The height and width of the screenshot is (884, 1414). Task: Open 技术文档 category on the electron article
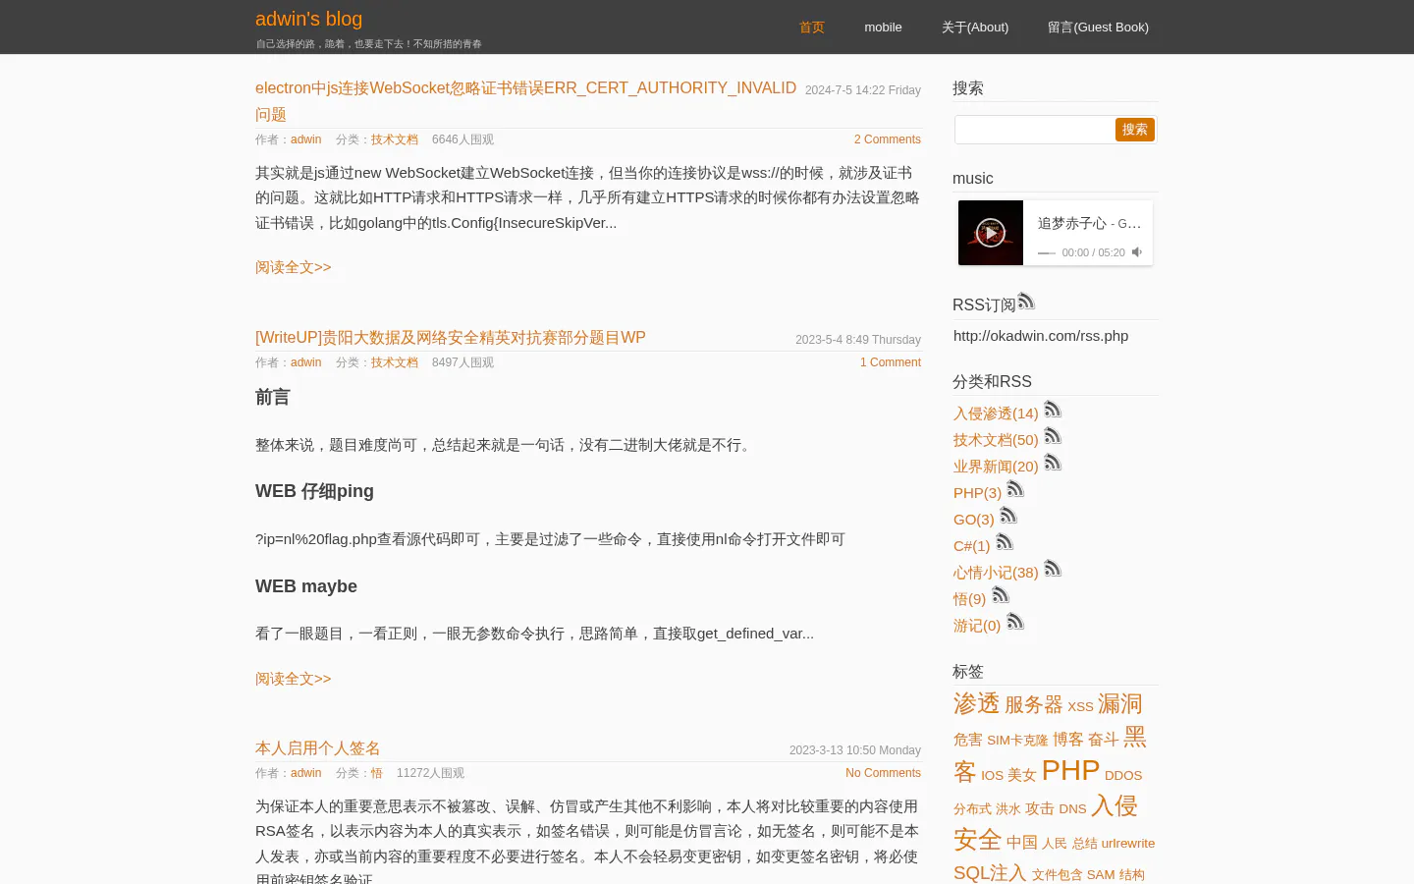[x=395, y=139]
